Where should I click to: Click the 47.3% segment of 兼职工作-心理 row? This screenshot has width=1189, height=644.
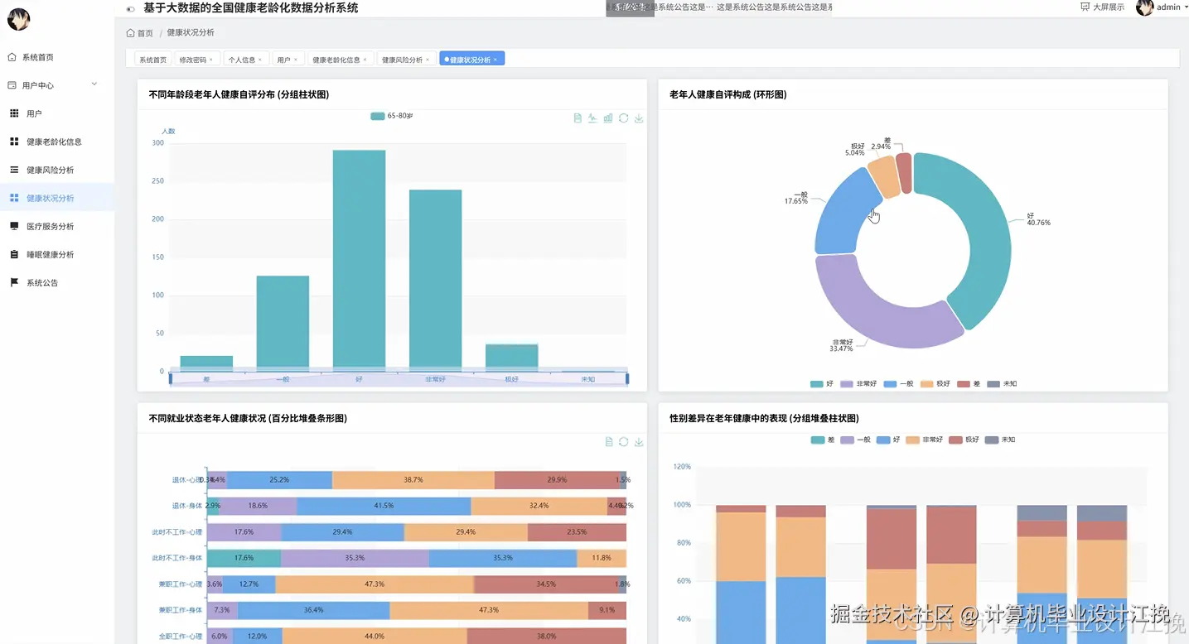[x=375, y=584]
